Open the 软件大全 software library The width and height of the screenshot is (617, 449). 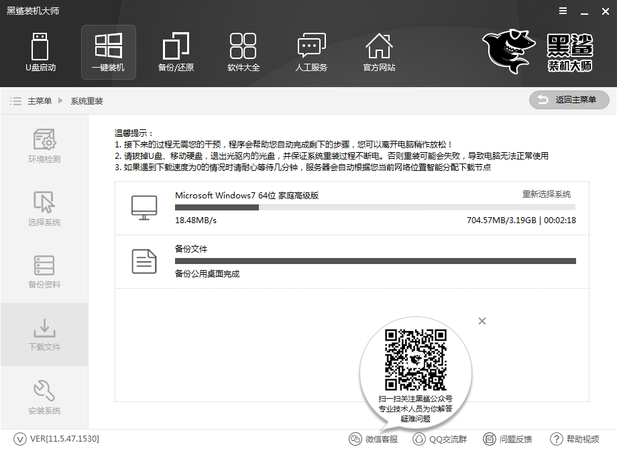(x=243, y=52)
